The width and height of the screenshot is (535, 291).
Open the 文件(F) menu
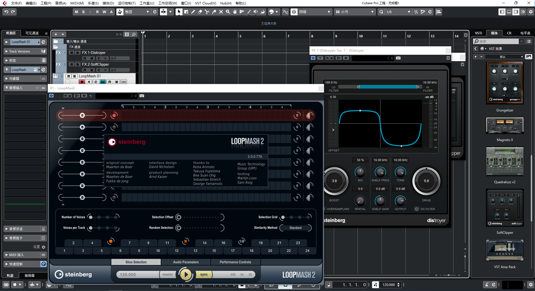tap(16, 3)
